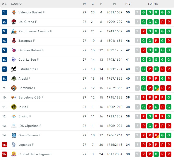174x161 pixels.
Task: Sort standings by the PJ column header
Action: click(84, 4)
